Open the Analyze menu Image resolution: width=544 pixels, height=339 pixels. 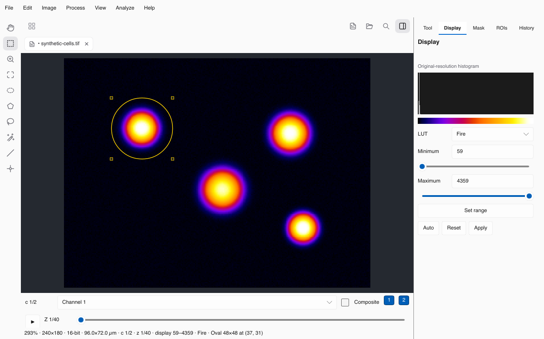click(125, 8)
